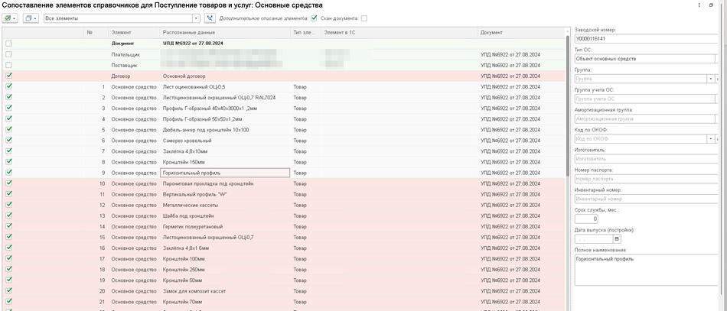Click the Полное наименование text area
The width and height of the screenshot is (727, 311).
646,271
